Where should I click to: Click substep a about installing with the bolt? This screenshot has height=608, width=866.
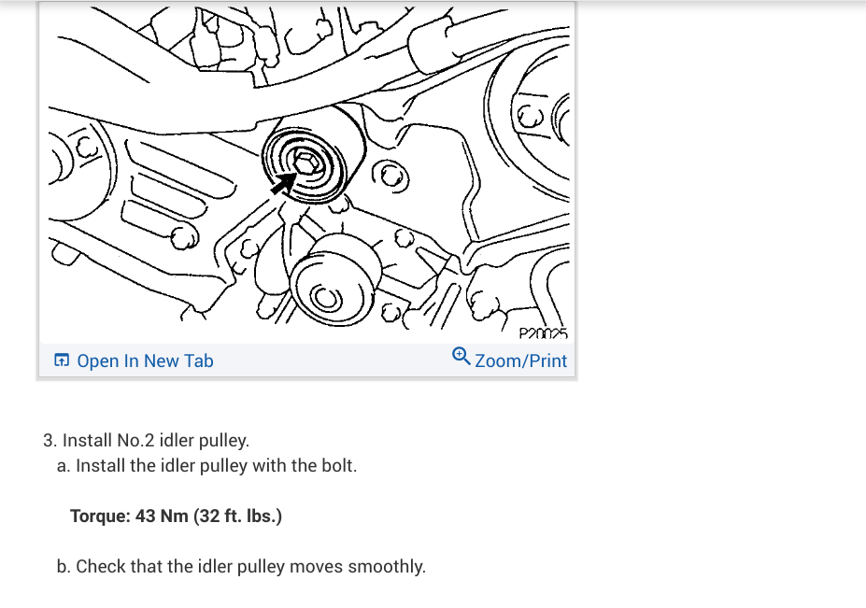tap(207, 465)
